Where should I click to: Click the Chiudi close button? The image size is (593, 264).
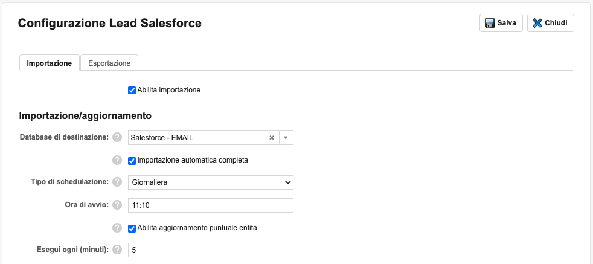(x=550, y=23)
